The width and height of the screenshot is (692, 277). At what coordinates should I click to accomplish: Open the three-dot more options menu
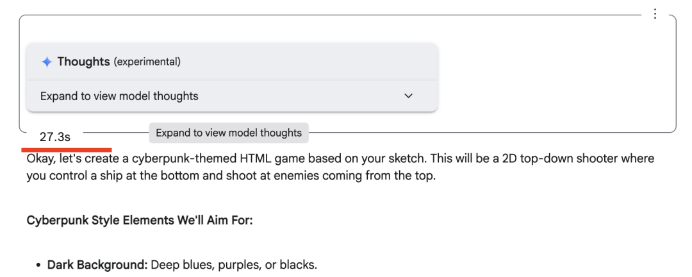(x=654, y=14)
